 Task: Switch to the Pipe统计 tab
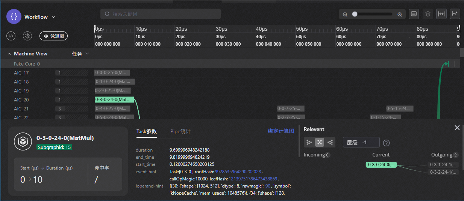click(180, 131)
